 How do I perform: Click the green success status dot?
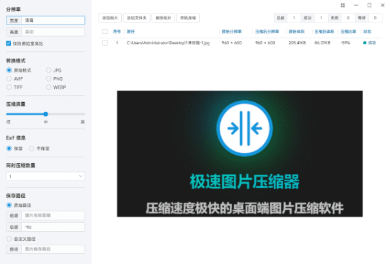(365, 42)
